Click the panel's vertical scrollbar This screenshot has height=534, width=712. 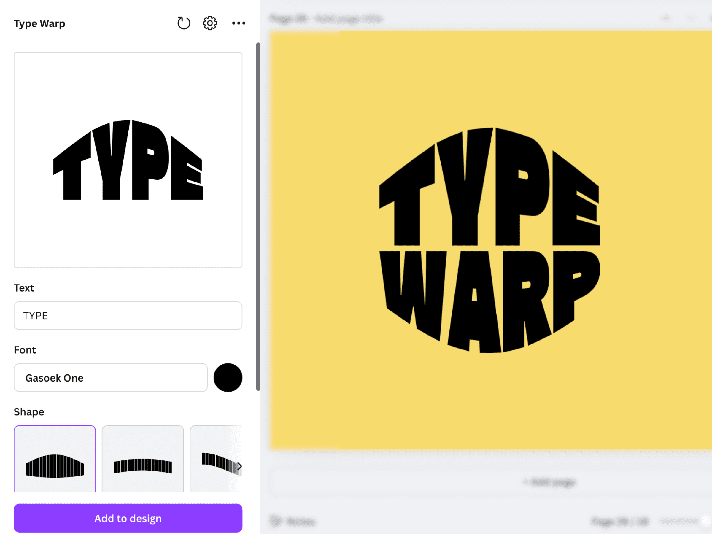tap(258, 216)
